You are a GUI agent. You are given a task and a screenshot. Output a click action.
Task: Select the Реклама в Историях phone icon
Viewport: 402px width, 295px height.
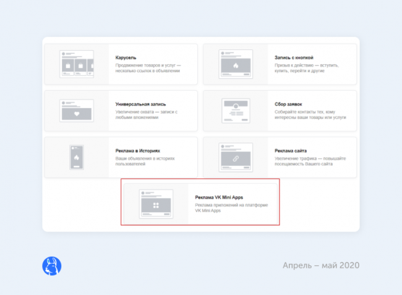(x=77, y=158)
